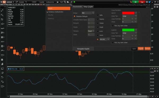Click the İptal button

(134, 49)
